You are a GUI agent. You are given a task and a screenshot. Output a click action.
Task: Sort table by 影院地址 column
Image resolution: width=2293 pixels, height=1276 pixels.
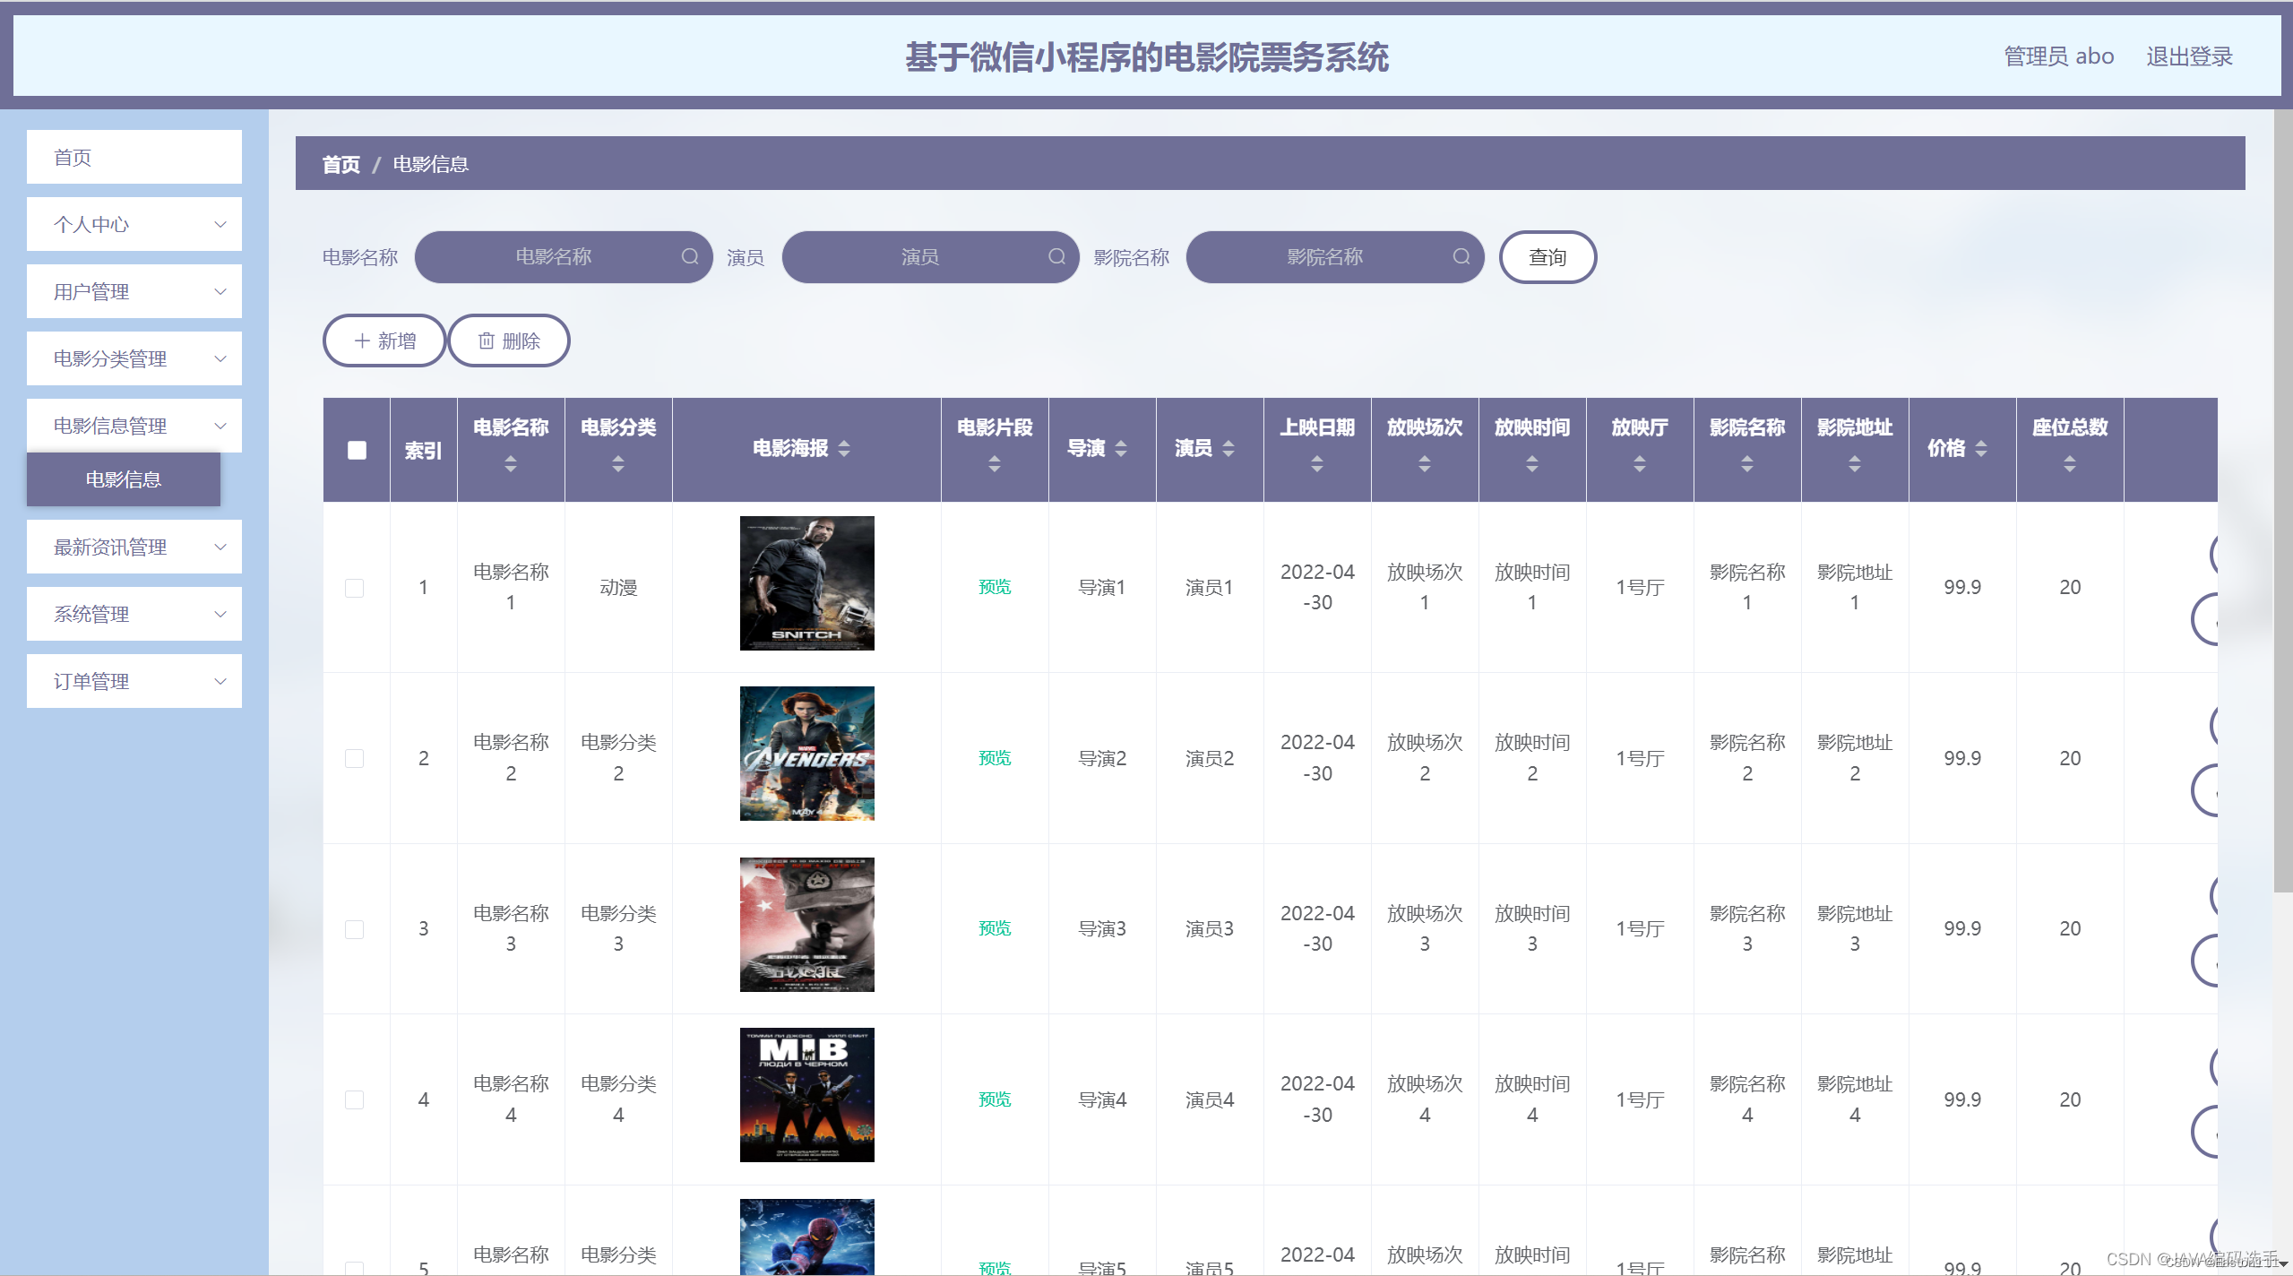pyautogui.click(x=1855, y=463)
